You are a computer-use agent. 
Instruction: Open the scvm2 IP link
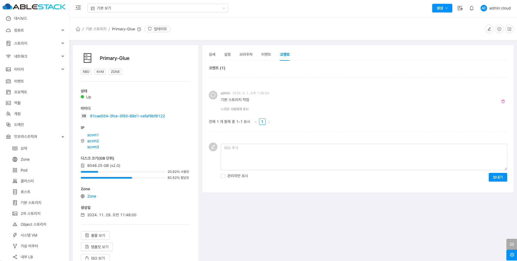coord(93,141)
